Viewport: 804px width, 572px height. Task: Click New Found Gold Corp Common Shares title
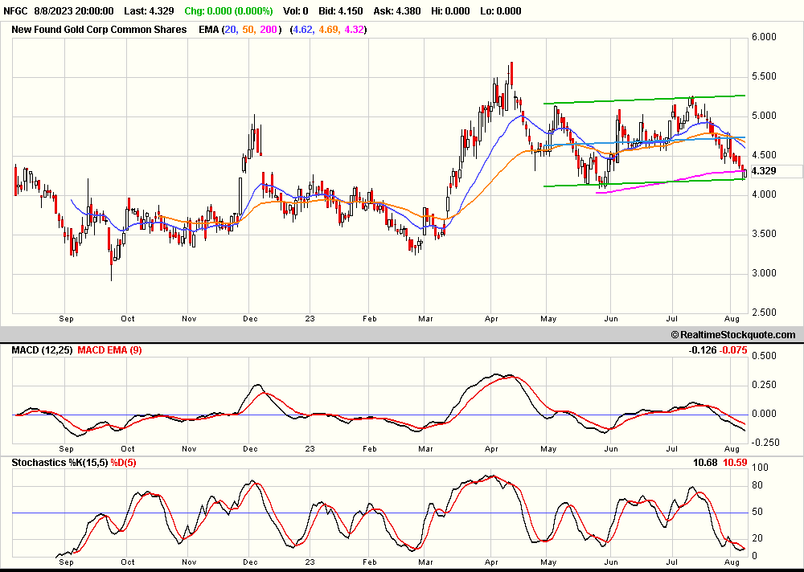point(99,30)
